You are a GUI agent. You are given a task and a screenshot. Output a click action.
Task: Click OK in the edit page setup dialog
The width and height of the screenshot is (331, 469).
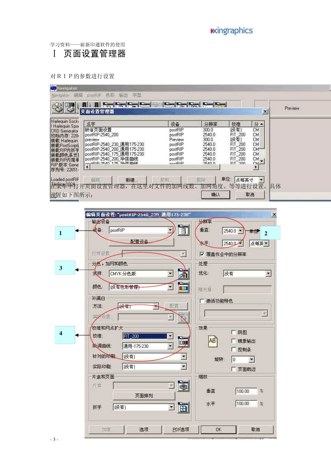click(218, 430)
